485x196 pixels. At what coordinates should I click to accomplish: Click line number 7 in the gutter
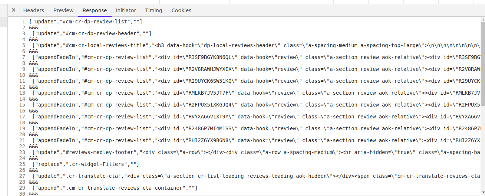click(x=24, y=57)
